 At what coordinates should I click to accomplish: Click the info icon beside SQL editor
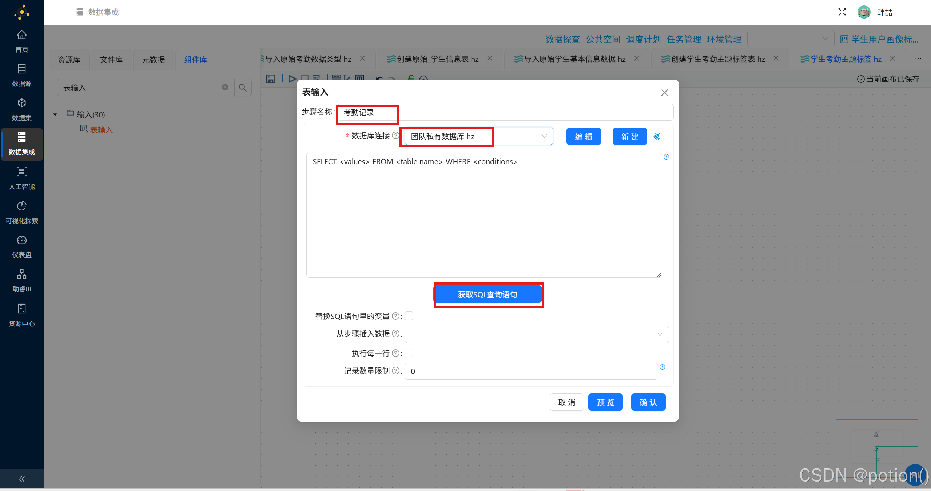pyautogui.click(x=666, y=157)
